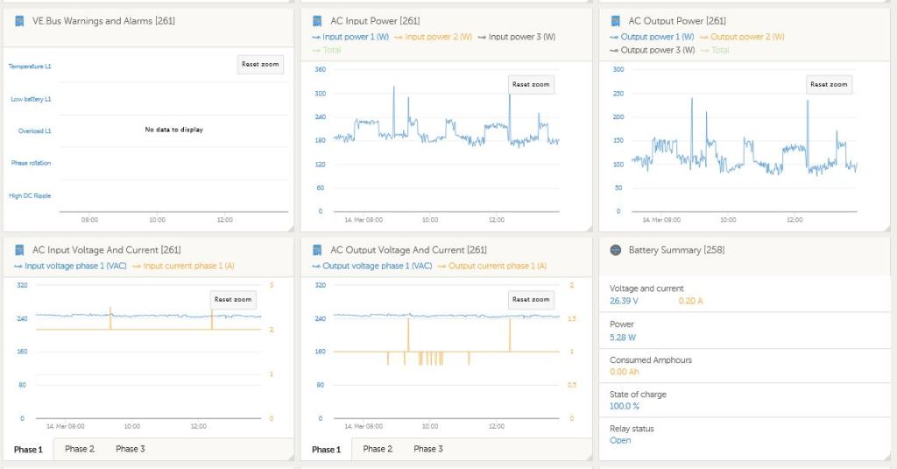The height and width of the screenshot is (469, 897).
Task: Click the VE.Bus Warnings and Alarms device icon
Action: pos(19,21)
